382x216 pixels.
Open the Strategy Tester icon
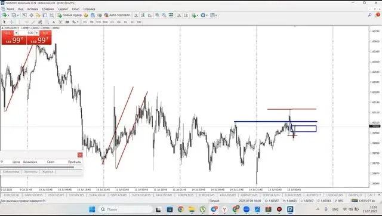52,15
